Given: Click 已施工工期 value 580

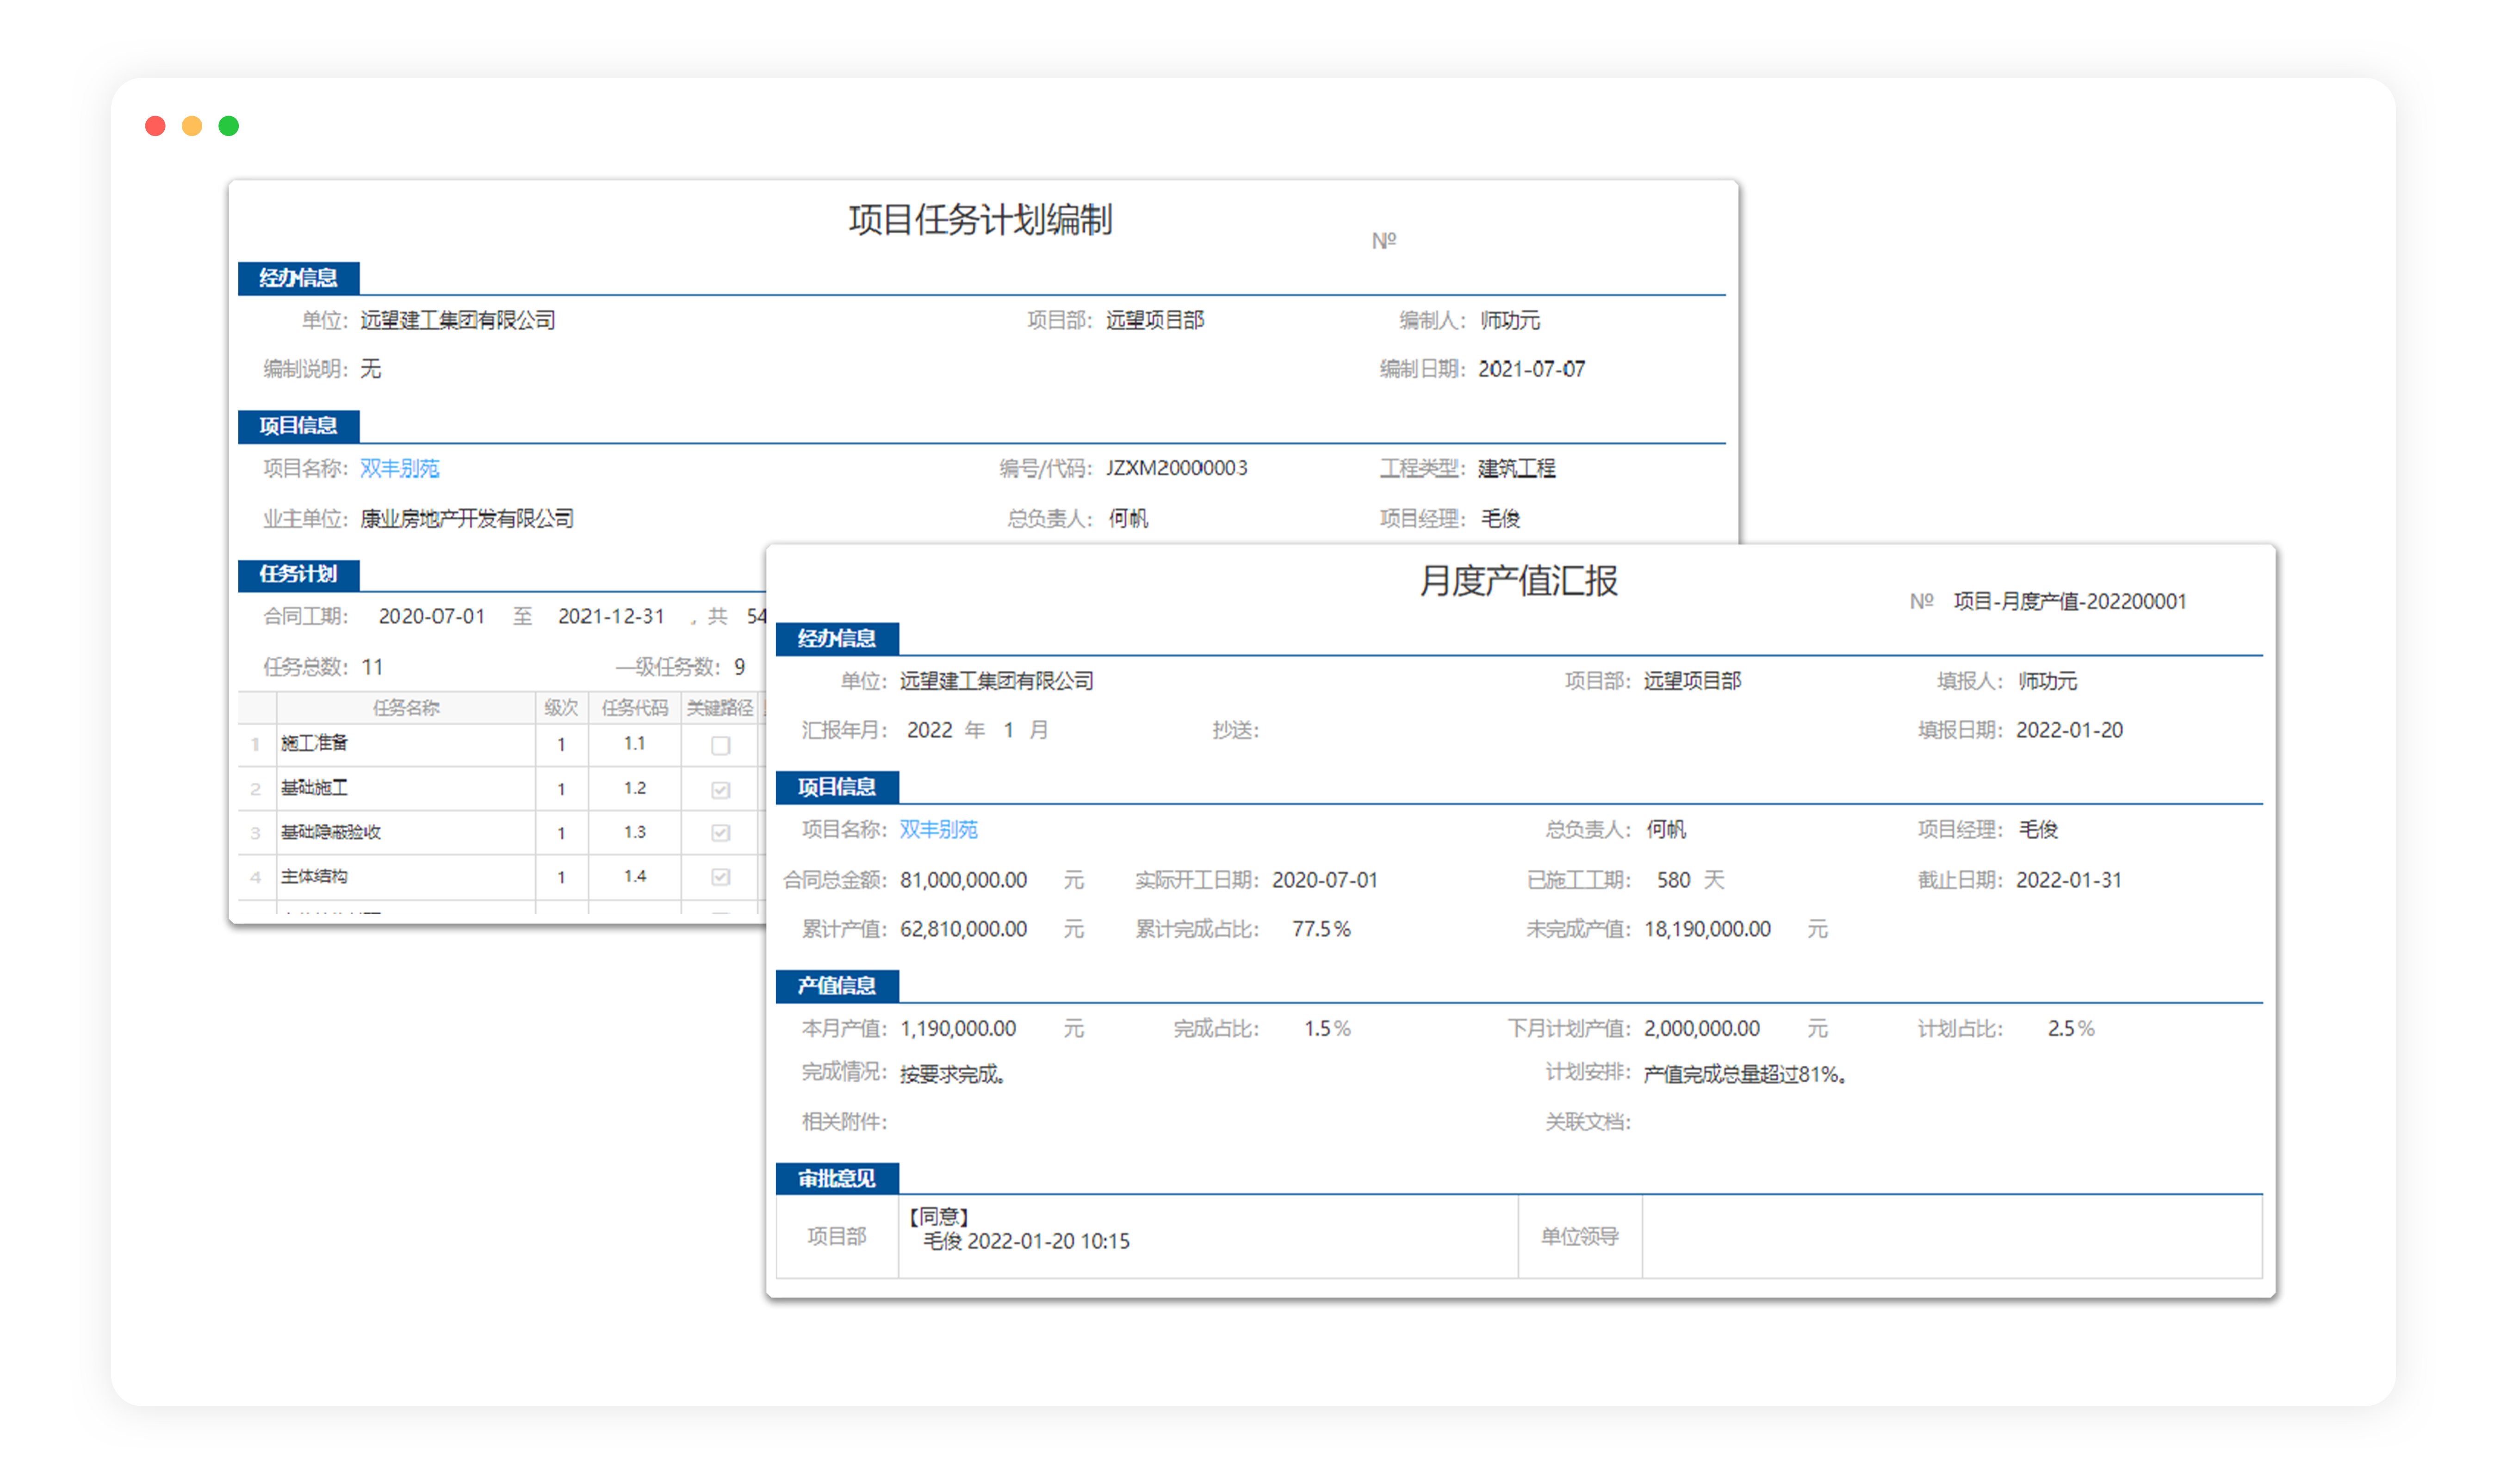Looking at the screenshot, I should (1673, 880).
